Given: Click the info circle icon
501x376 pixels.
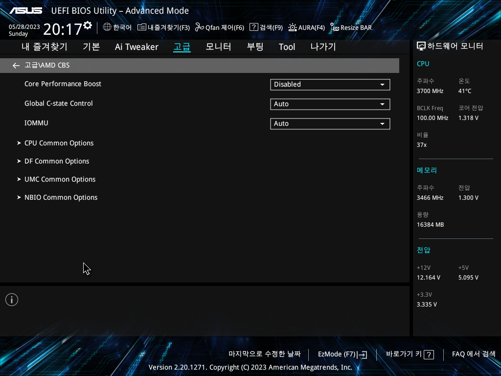Looking at the screenshot, I should 12,300.
